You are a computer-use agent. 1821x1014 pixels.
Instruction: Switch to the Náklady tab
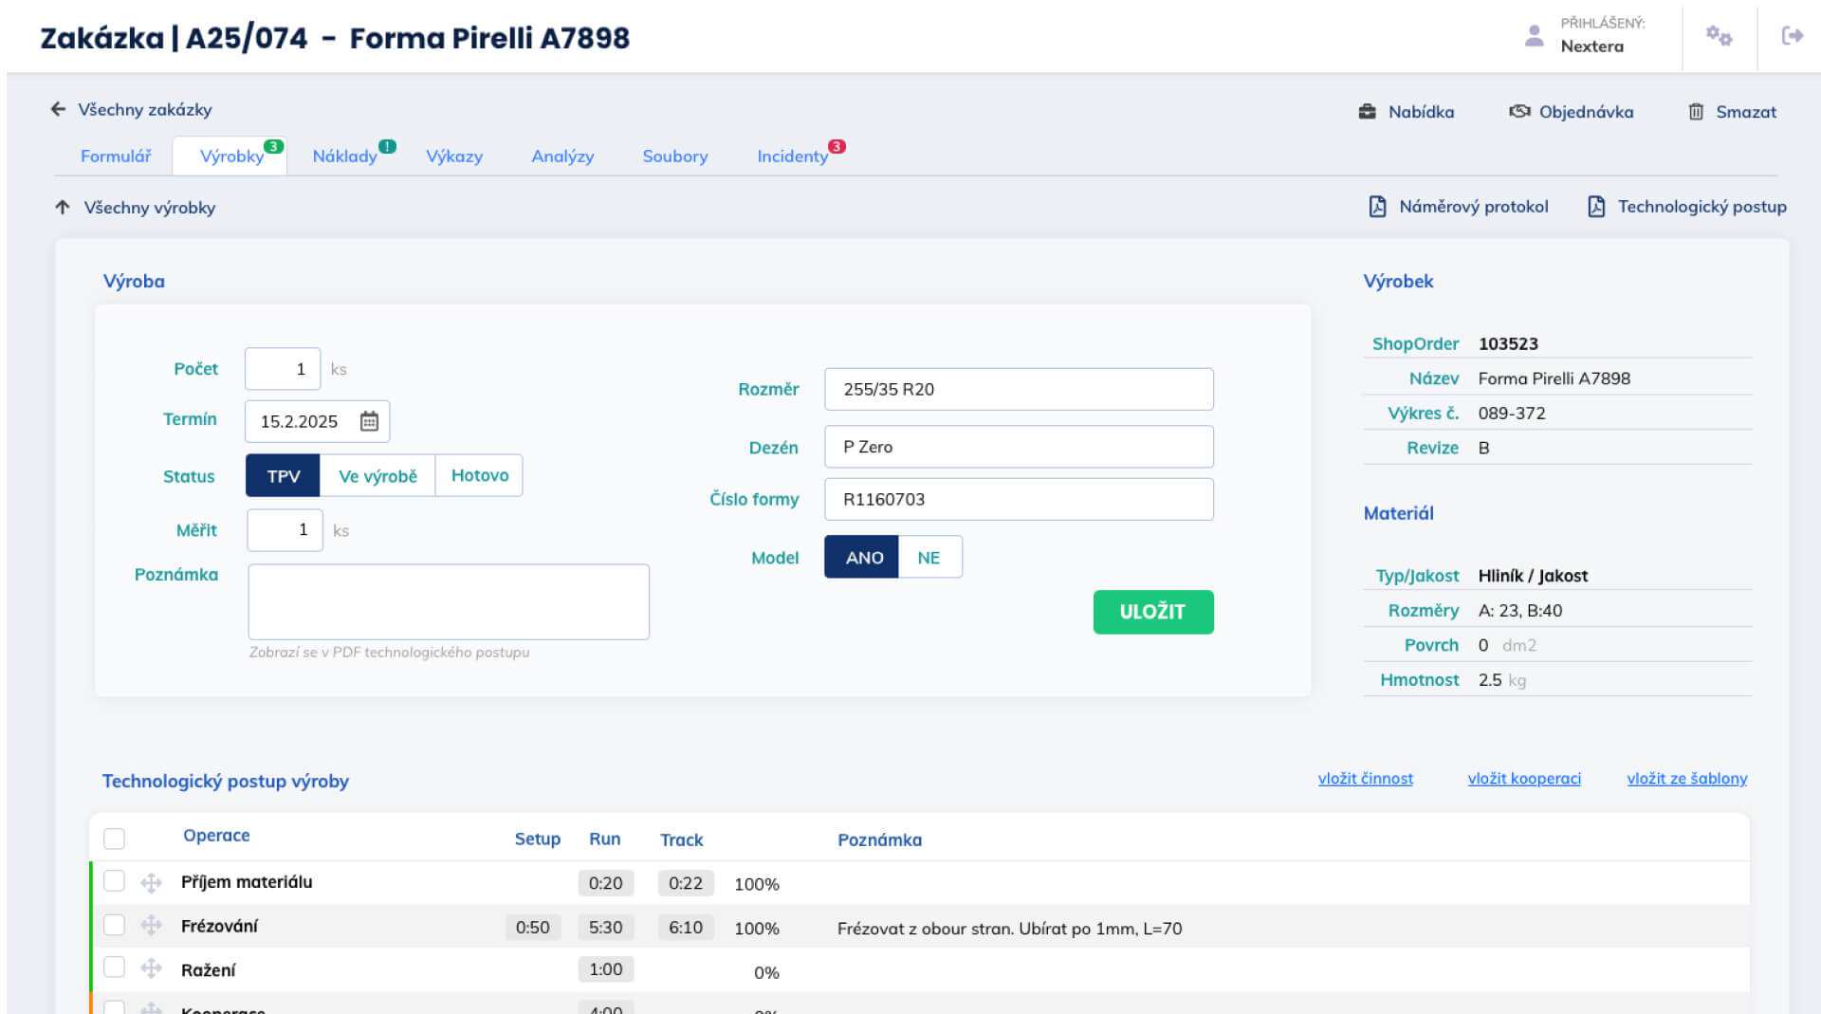(345, 157)
